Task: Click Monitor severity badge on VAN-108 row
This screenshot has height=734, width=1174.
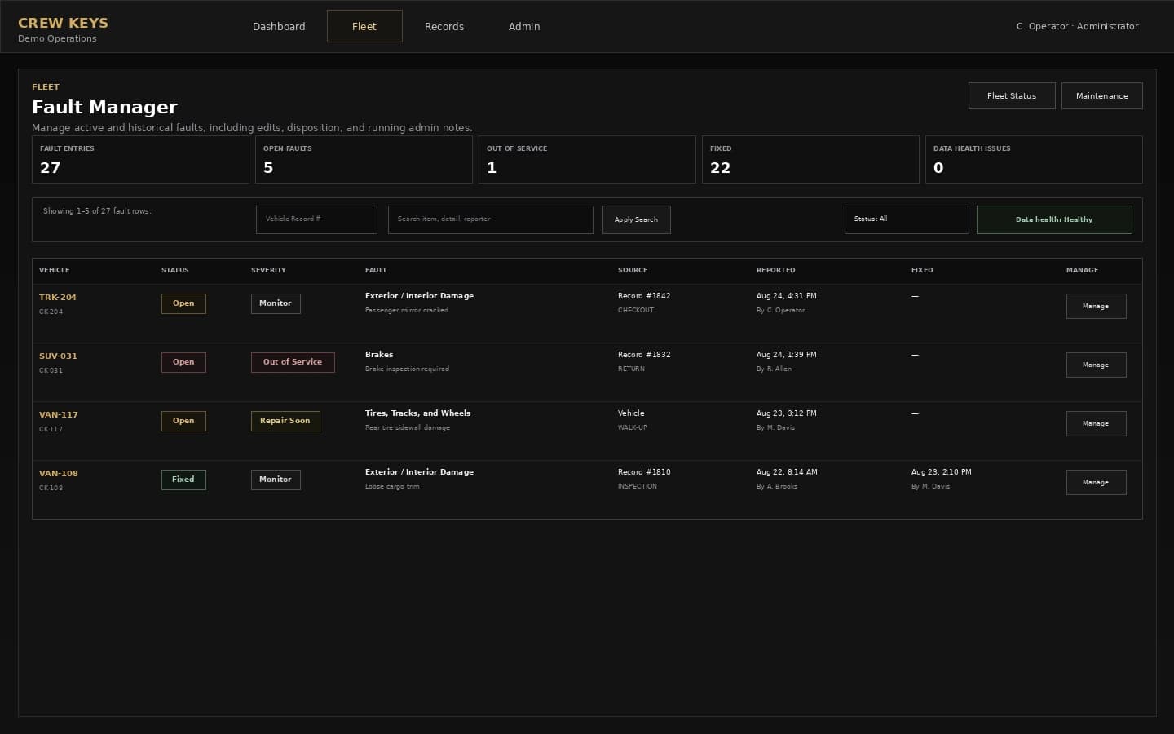Action: [276, 480]
